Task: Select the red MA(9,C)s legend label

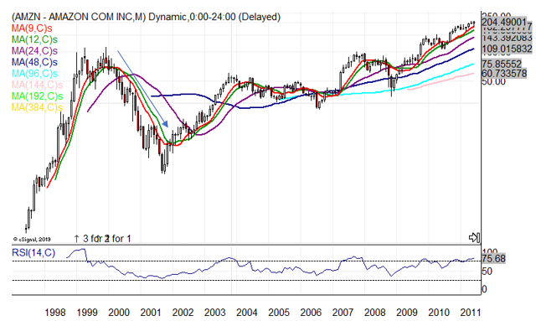Action: coord(32,28)
